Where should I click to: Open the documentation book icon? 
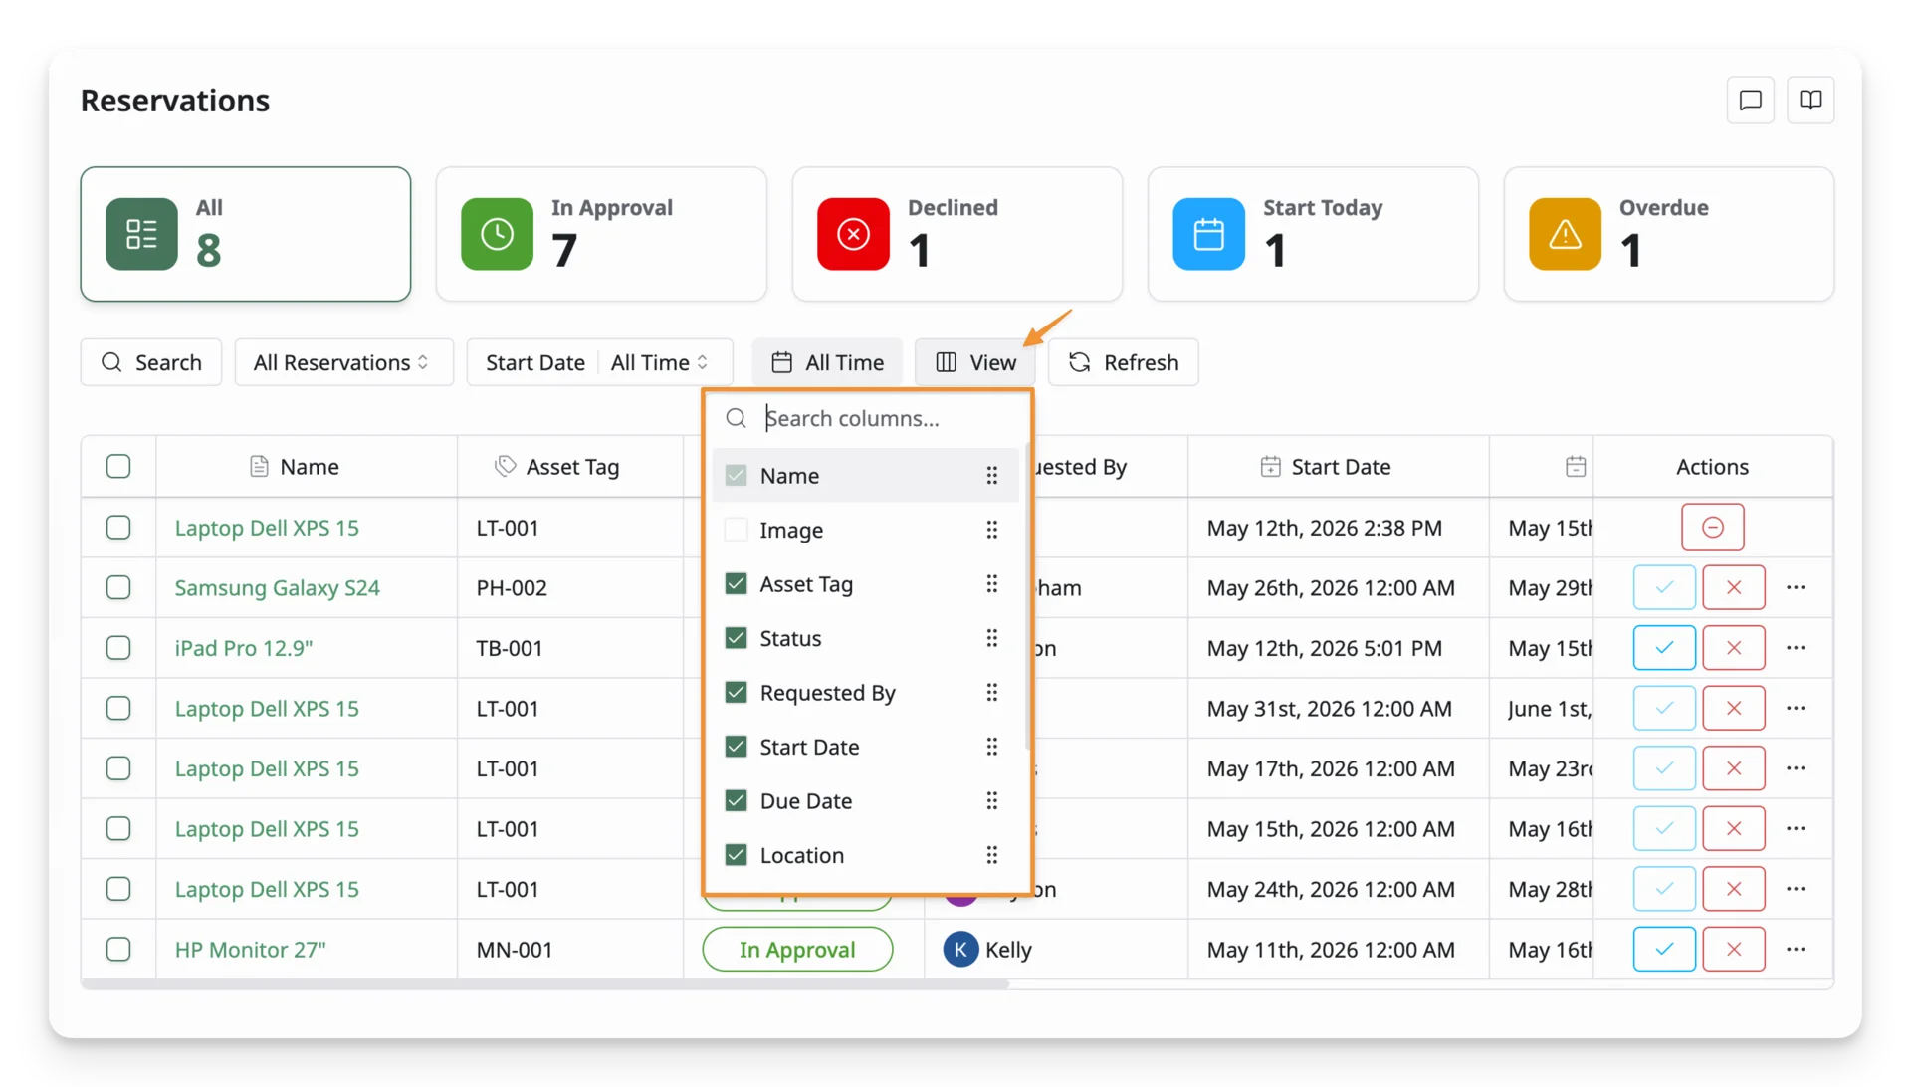pyautogui.click(x=1810, y=100)
